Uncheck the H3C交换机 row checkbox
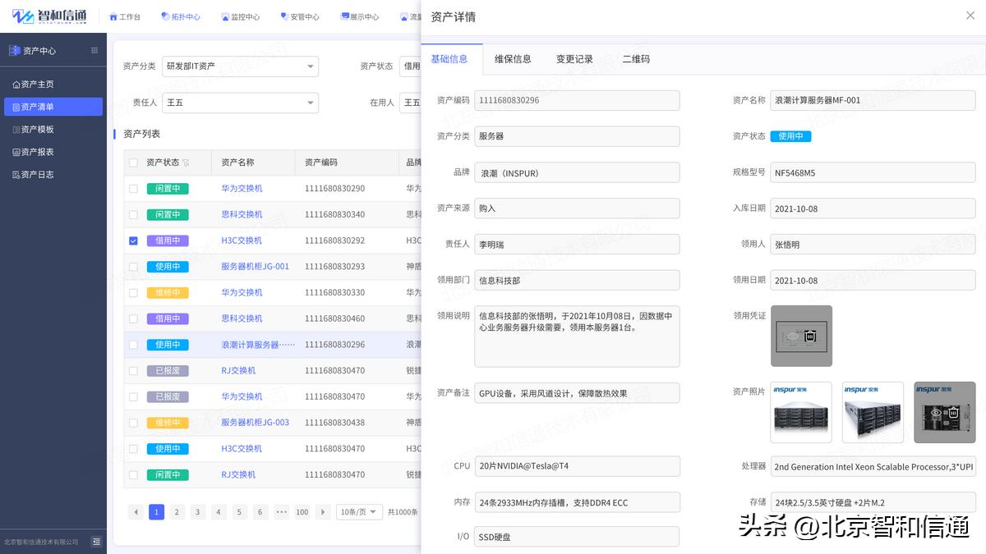The image size is (986, 554). click(132, 240)
